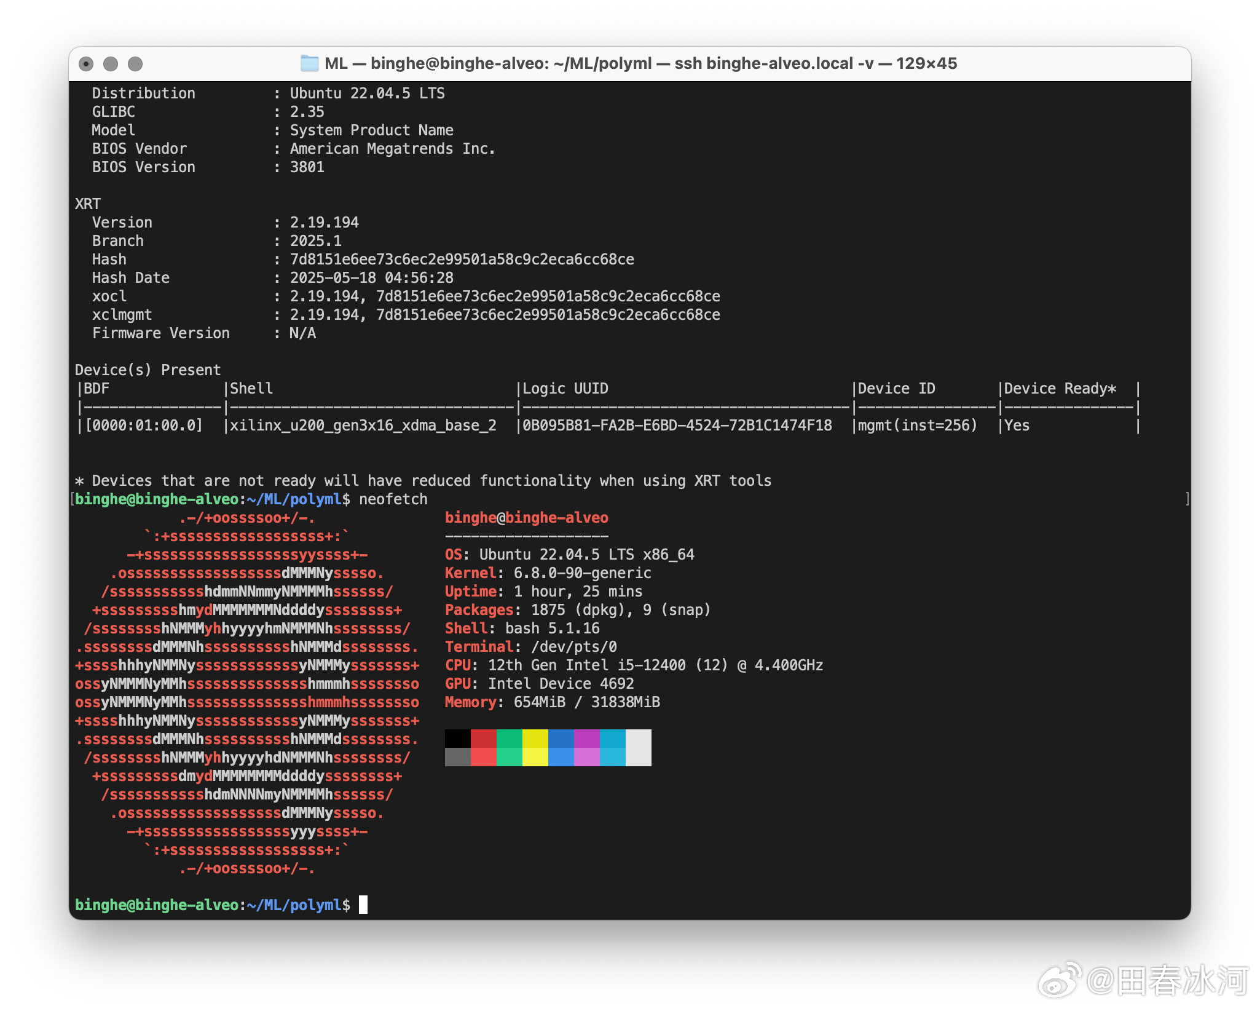The height and width of the screenshot is (1011, 1260).
Task: Click the cyan color block in the palette
Action: [612, 739]
